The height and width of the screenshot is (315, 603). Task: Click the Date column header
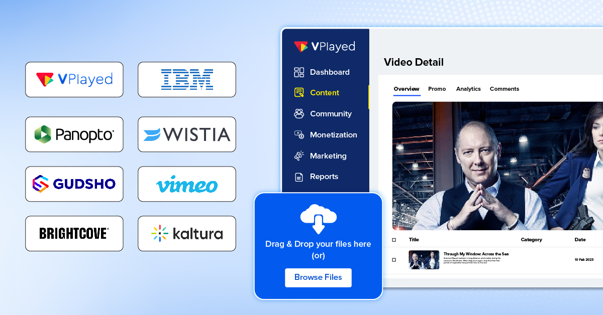click(x=580, y=240)
